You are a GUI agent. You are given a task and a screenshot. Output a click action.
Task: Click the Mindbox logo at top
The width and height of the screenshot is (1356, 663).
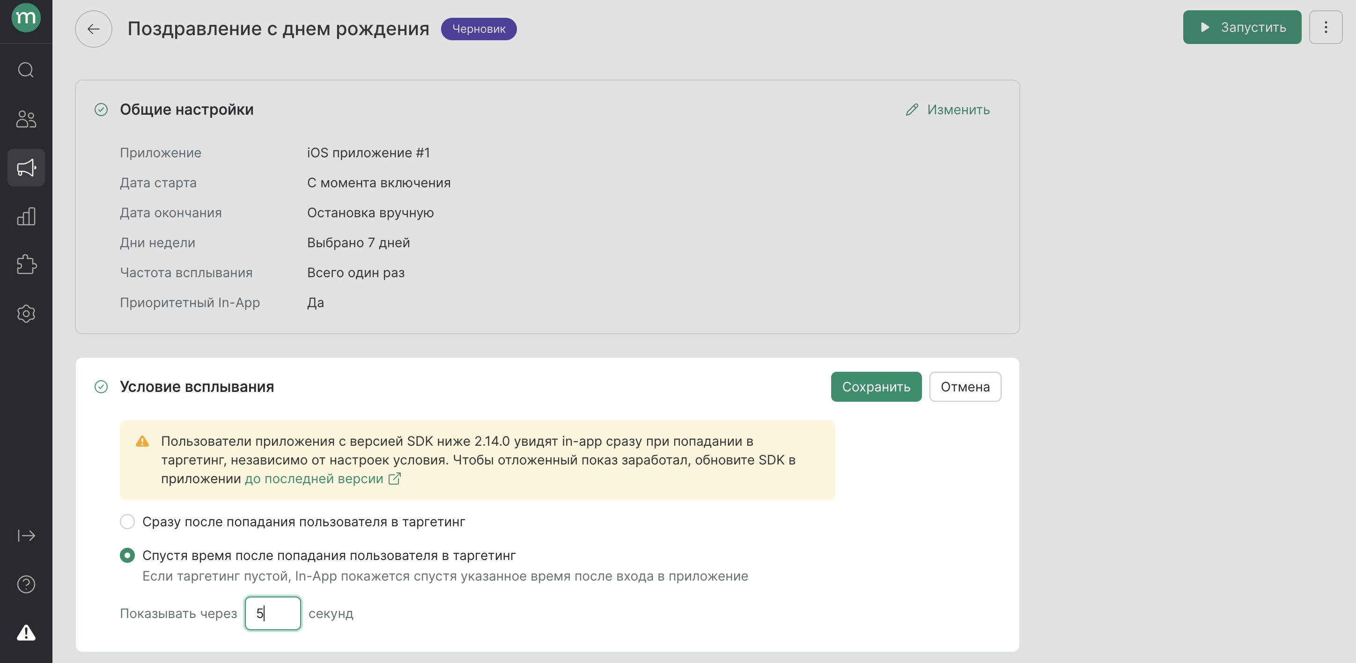pos(26,18)
